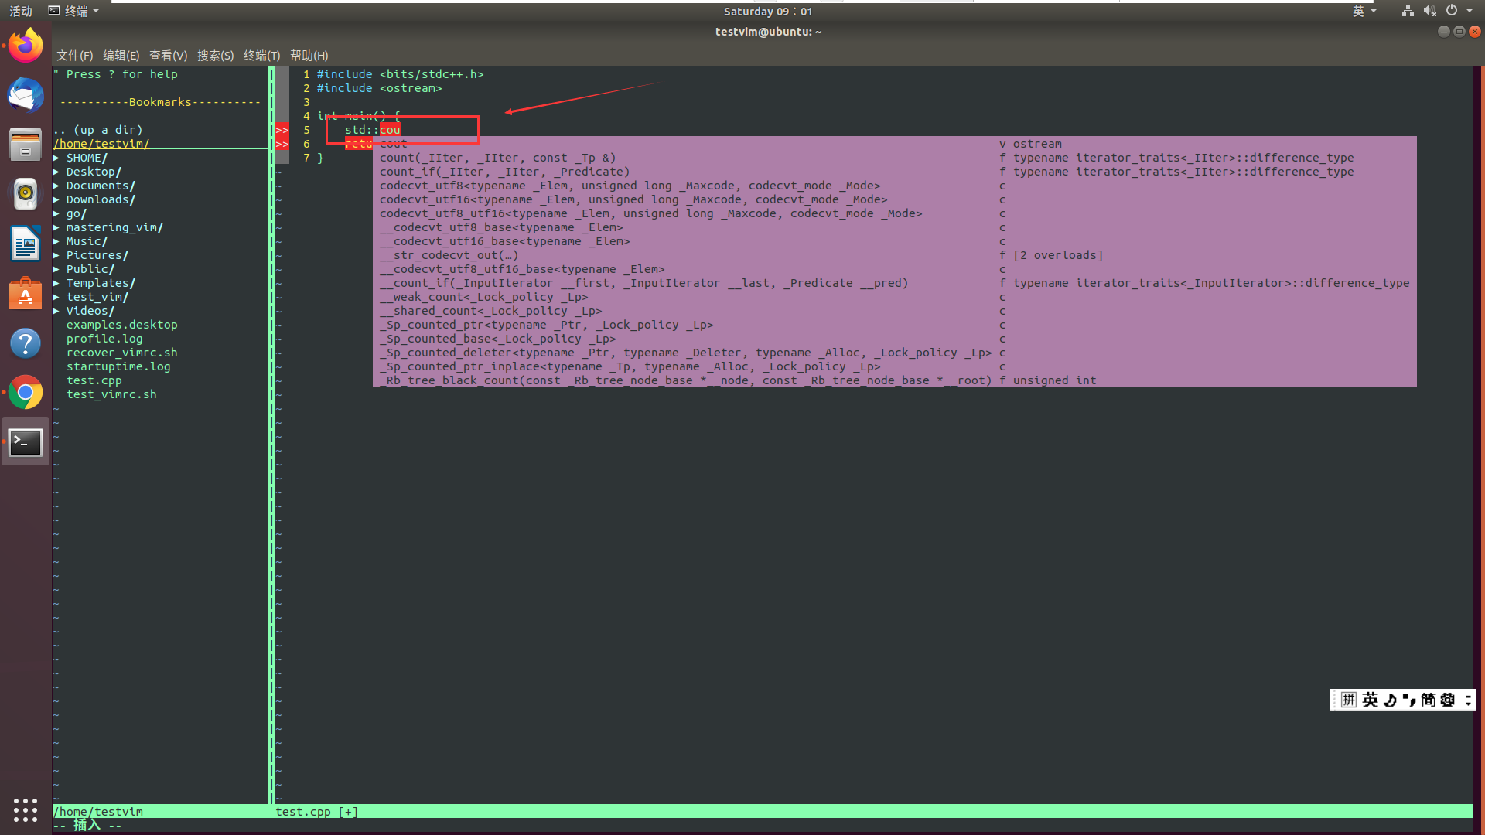1485x835 pixels.
Task: Open Ubuntu Software from the dock
Action: (25, 294)
